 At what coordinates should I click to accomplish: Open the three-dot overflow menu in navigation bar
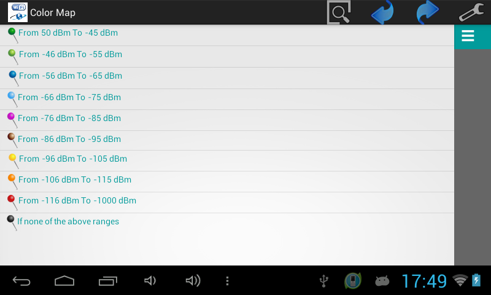[x=227, y=281]
